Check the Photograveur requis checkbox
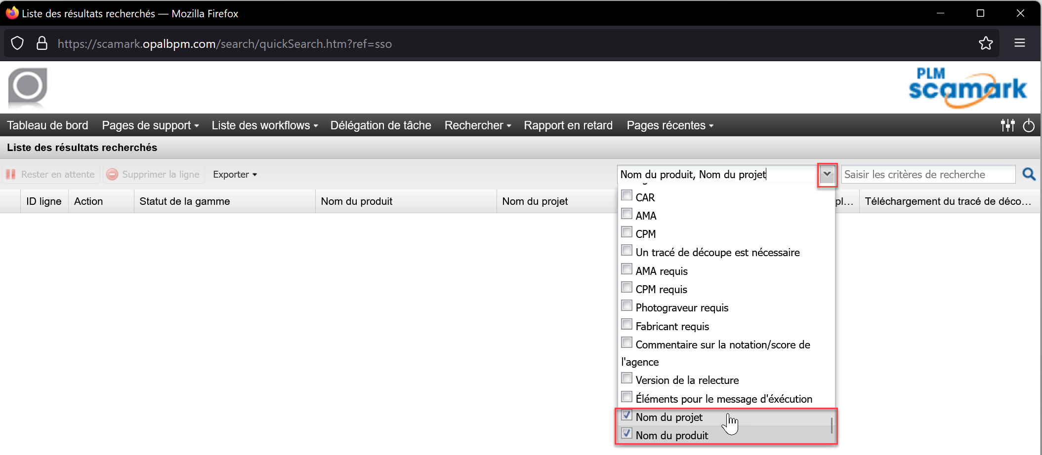 [x=627, y=305]
